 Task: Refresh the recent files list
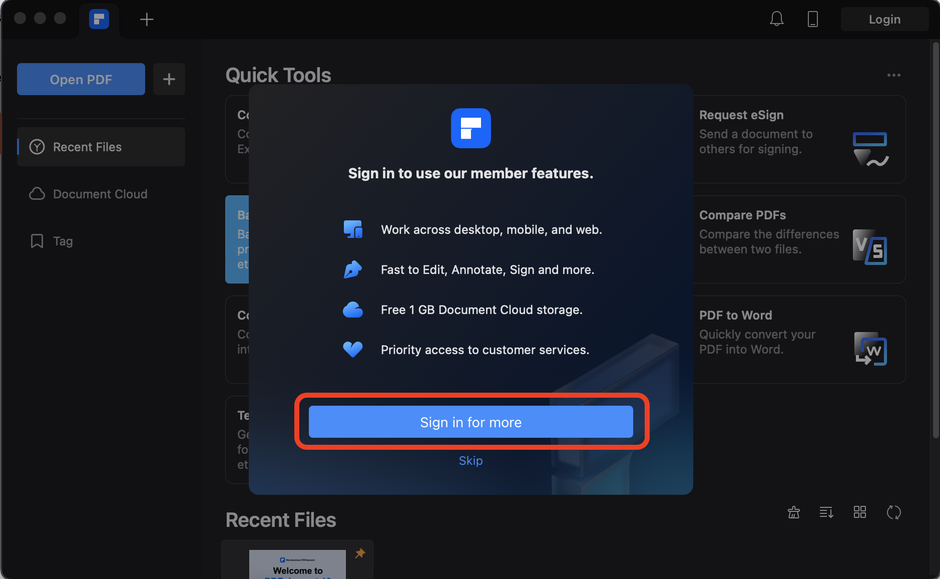click(893, 512)
